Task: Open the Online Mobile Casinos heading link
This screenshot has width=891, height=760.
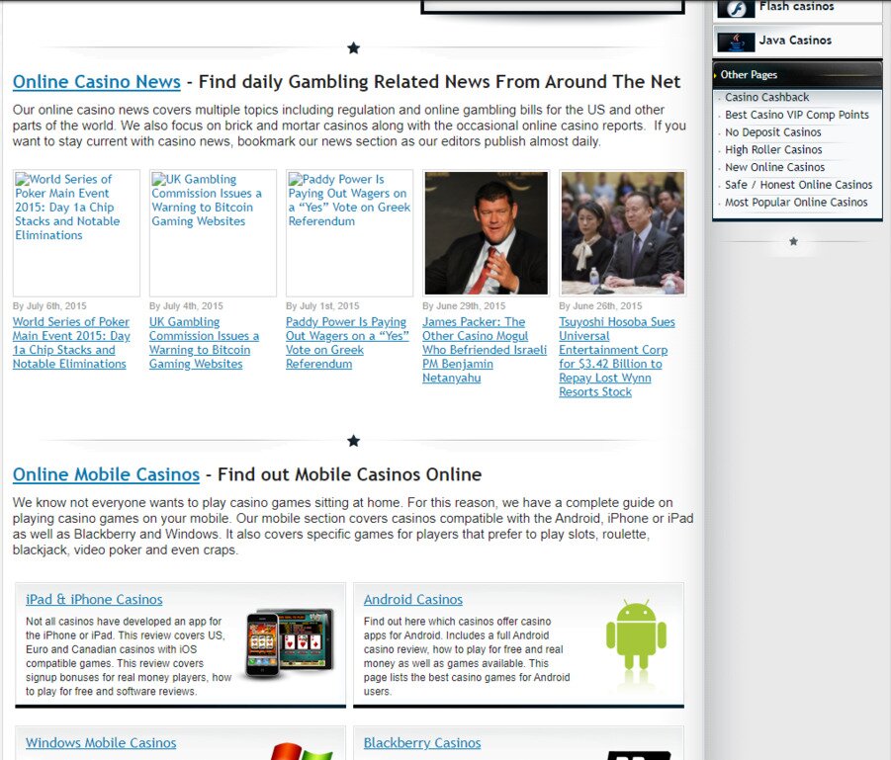Action: pos(106,474)
